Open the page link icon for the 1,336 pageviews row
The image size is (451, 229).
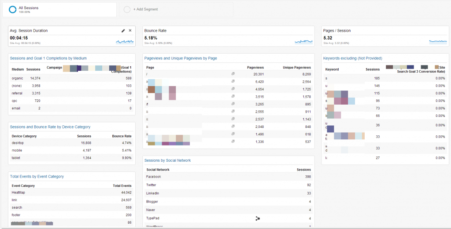233,142
